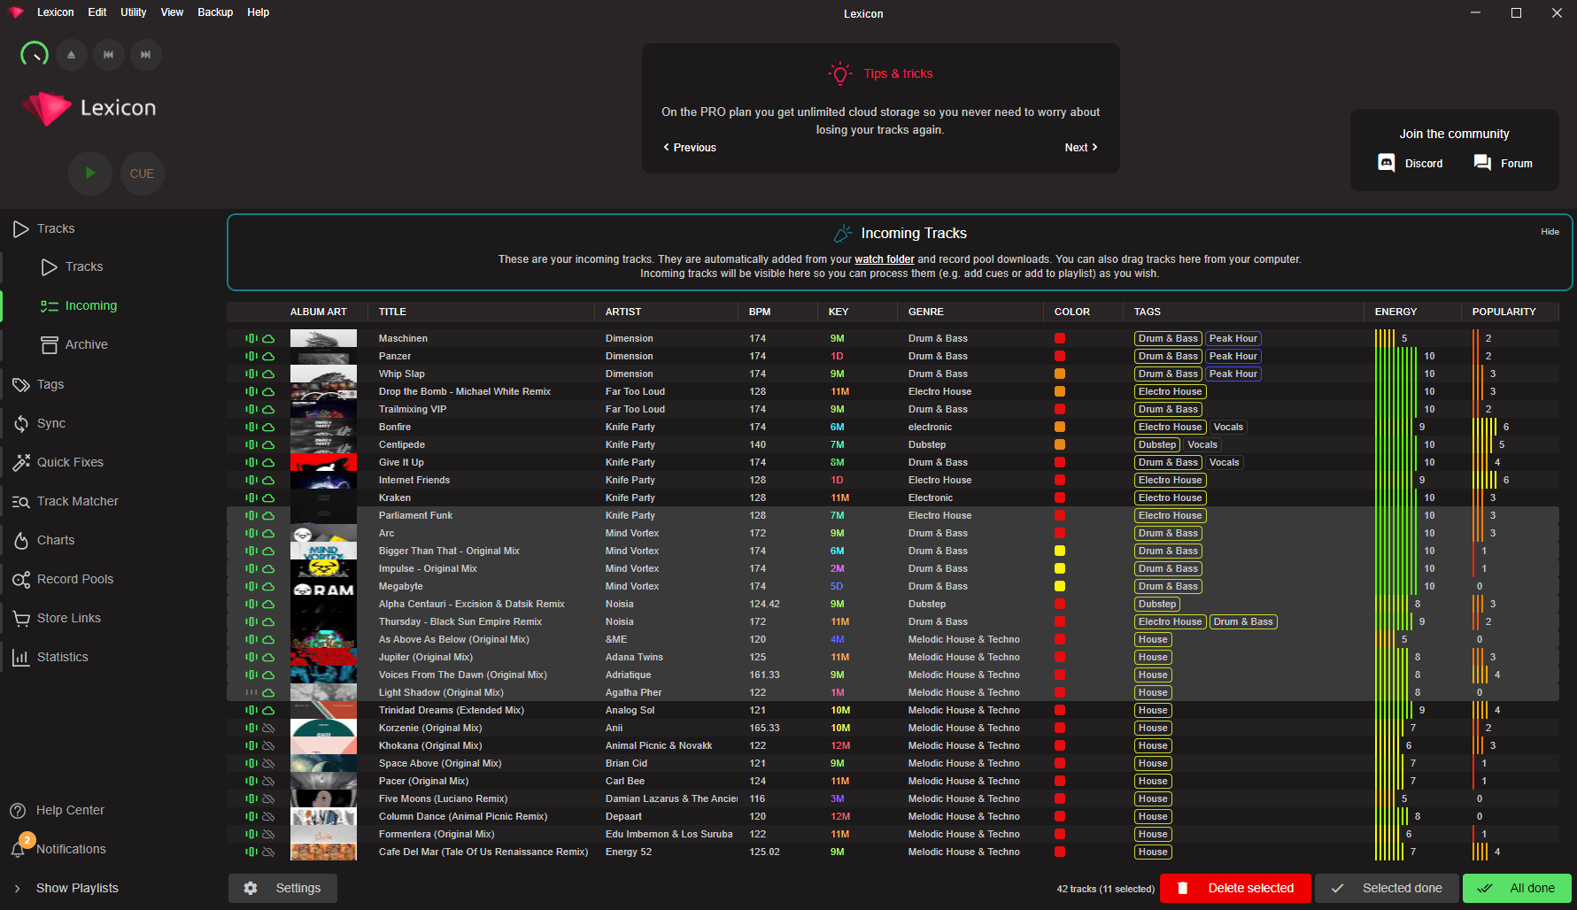The height and width of the screenshot is (910, 1577).
Task: Open the Edit menu
Action: click(x=97, y=12)
